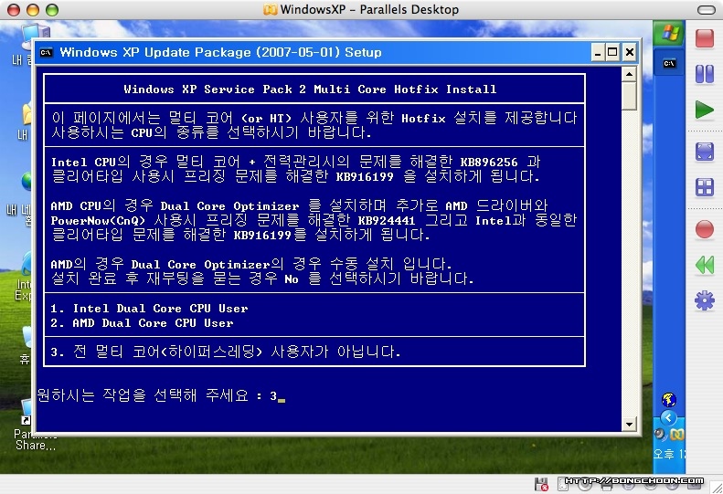723x494 pixels.
Task: Click the line starting 'Intel CPU의 경우'
Action: click(x=295, y=162)
